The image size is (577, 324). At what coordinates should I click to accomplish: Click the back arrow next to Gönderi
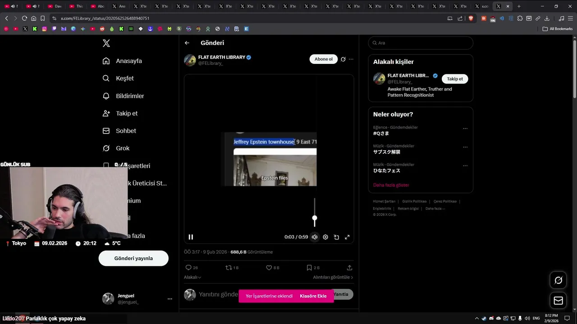[187, 43]
